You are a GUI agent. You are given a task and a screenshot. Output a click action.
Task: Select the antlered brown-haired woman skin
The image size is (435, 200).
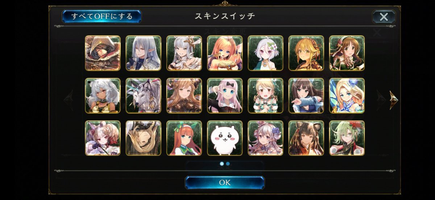184,96
